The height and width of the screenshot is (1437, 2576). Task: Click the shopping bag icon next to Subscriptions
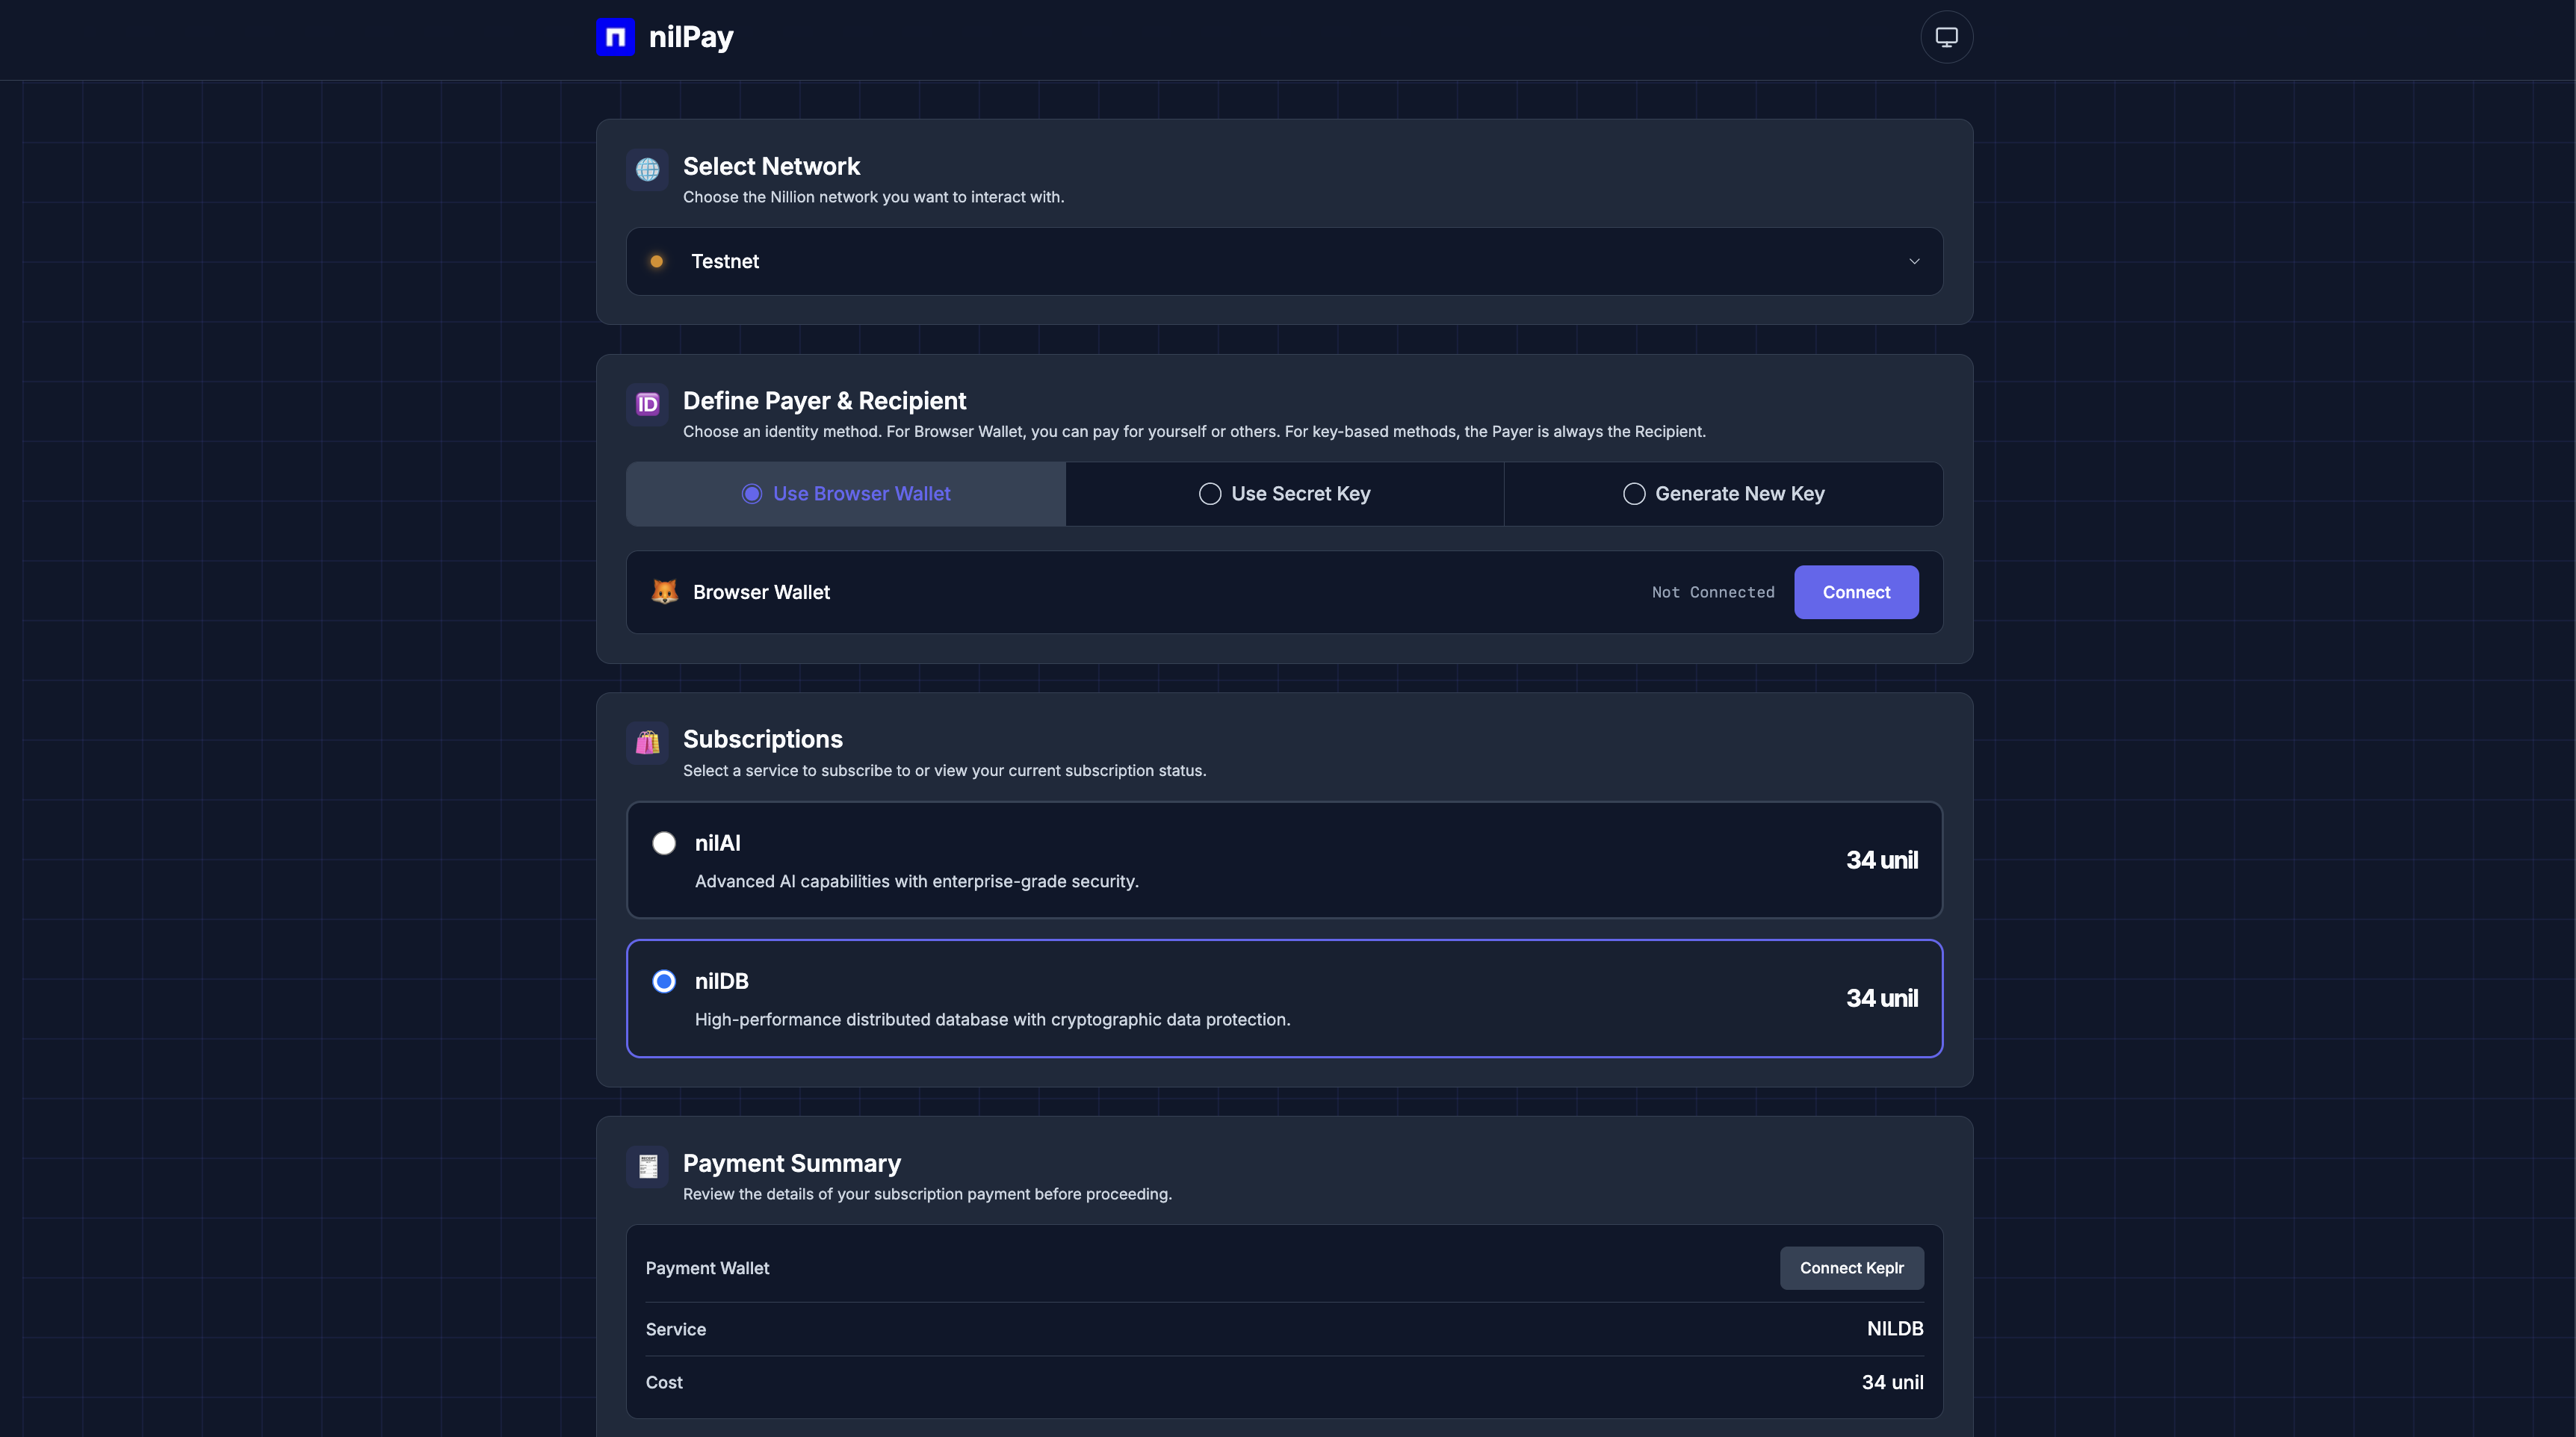[x=647, y=743]
